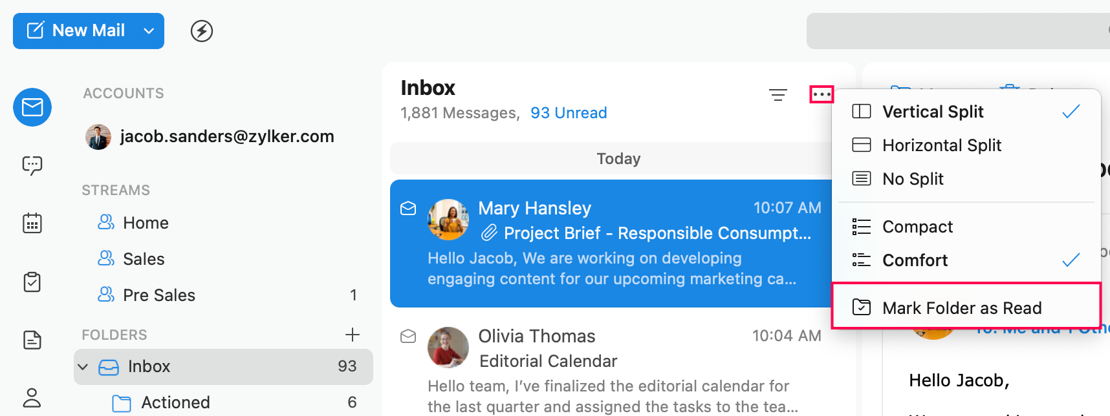Viewport: 1110px width, 416px height.
Task: Open Mary Hansley's Project Brief email
Action: [611, 244]
